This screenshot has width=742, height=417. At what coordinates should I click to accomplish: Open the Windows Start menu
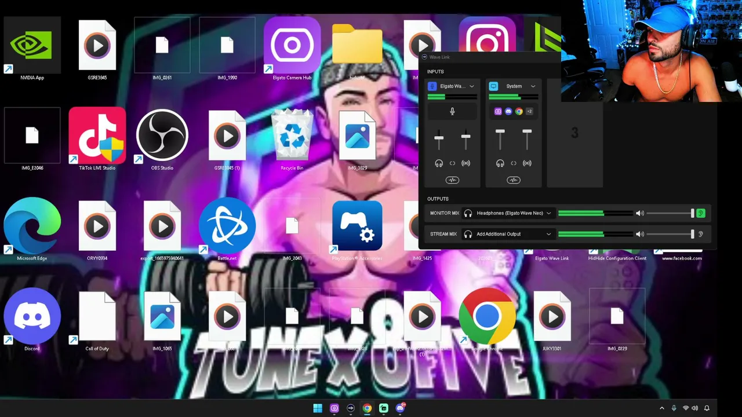tap(318, 408)
